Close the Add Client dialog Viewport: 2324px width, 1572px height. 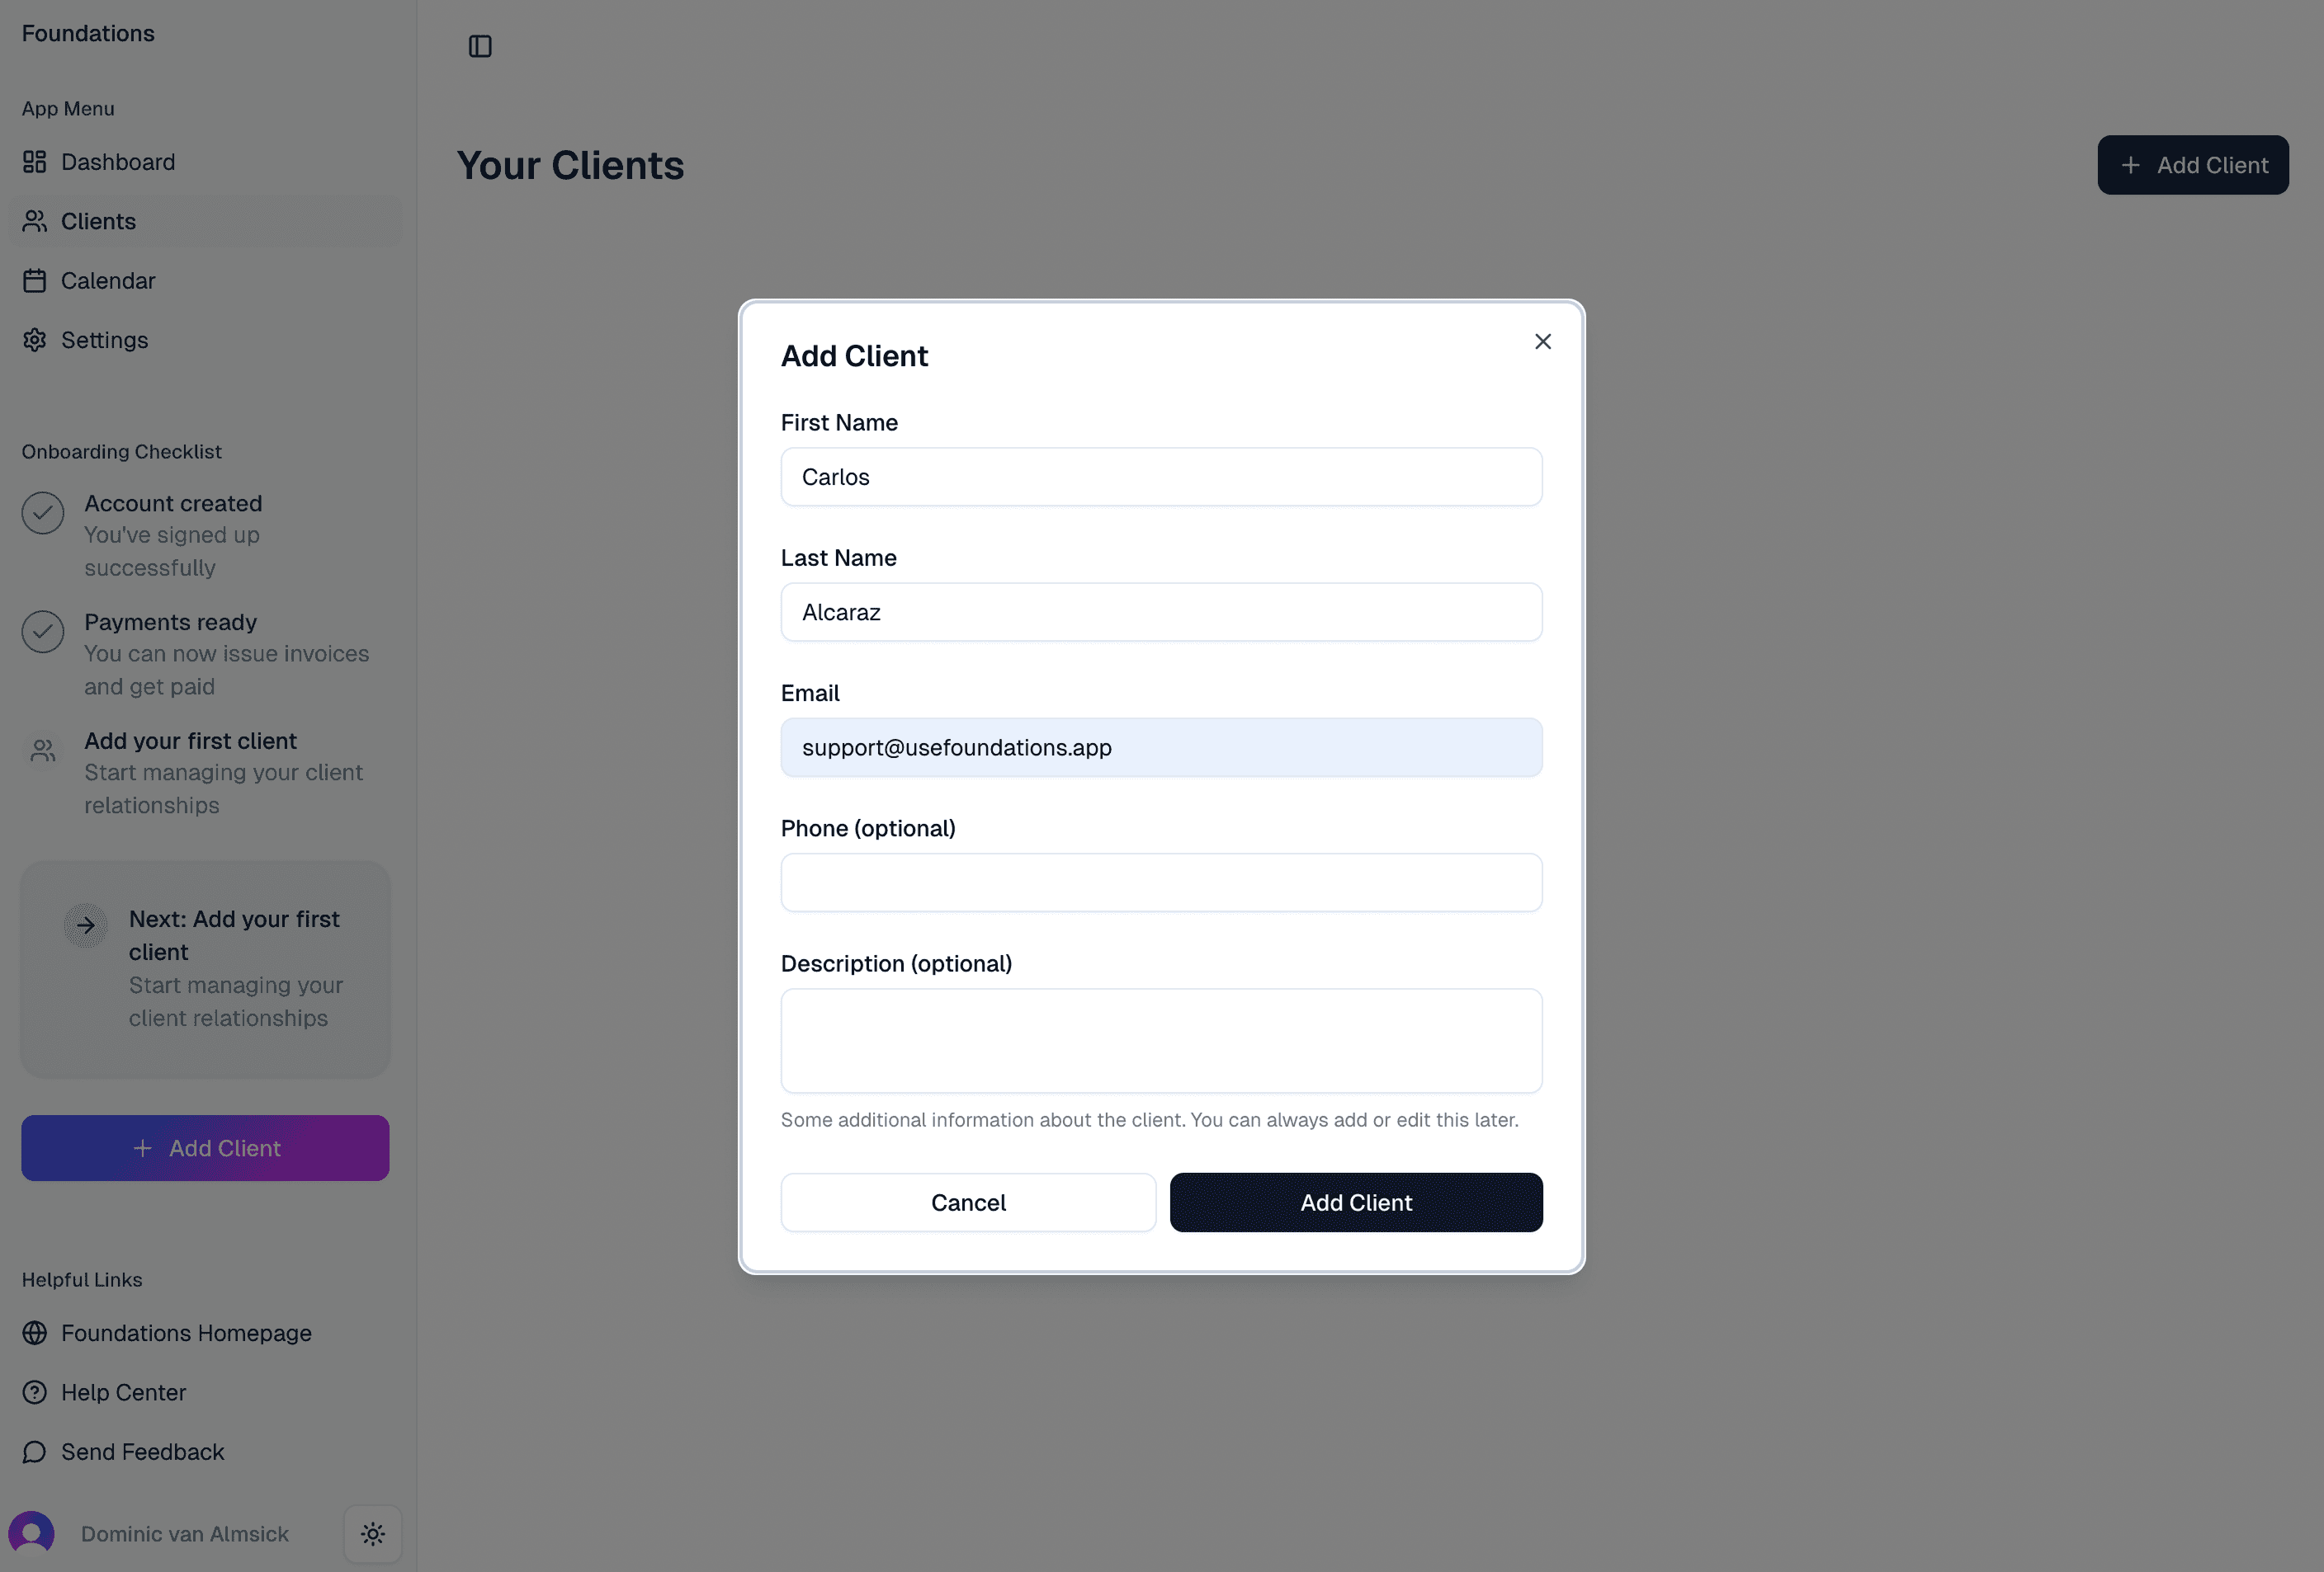(x=1542, y=341)
